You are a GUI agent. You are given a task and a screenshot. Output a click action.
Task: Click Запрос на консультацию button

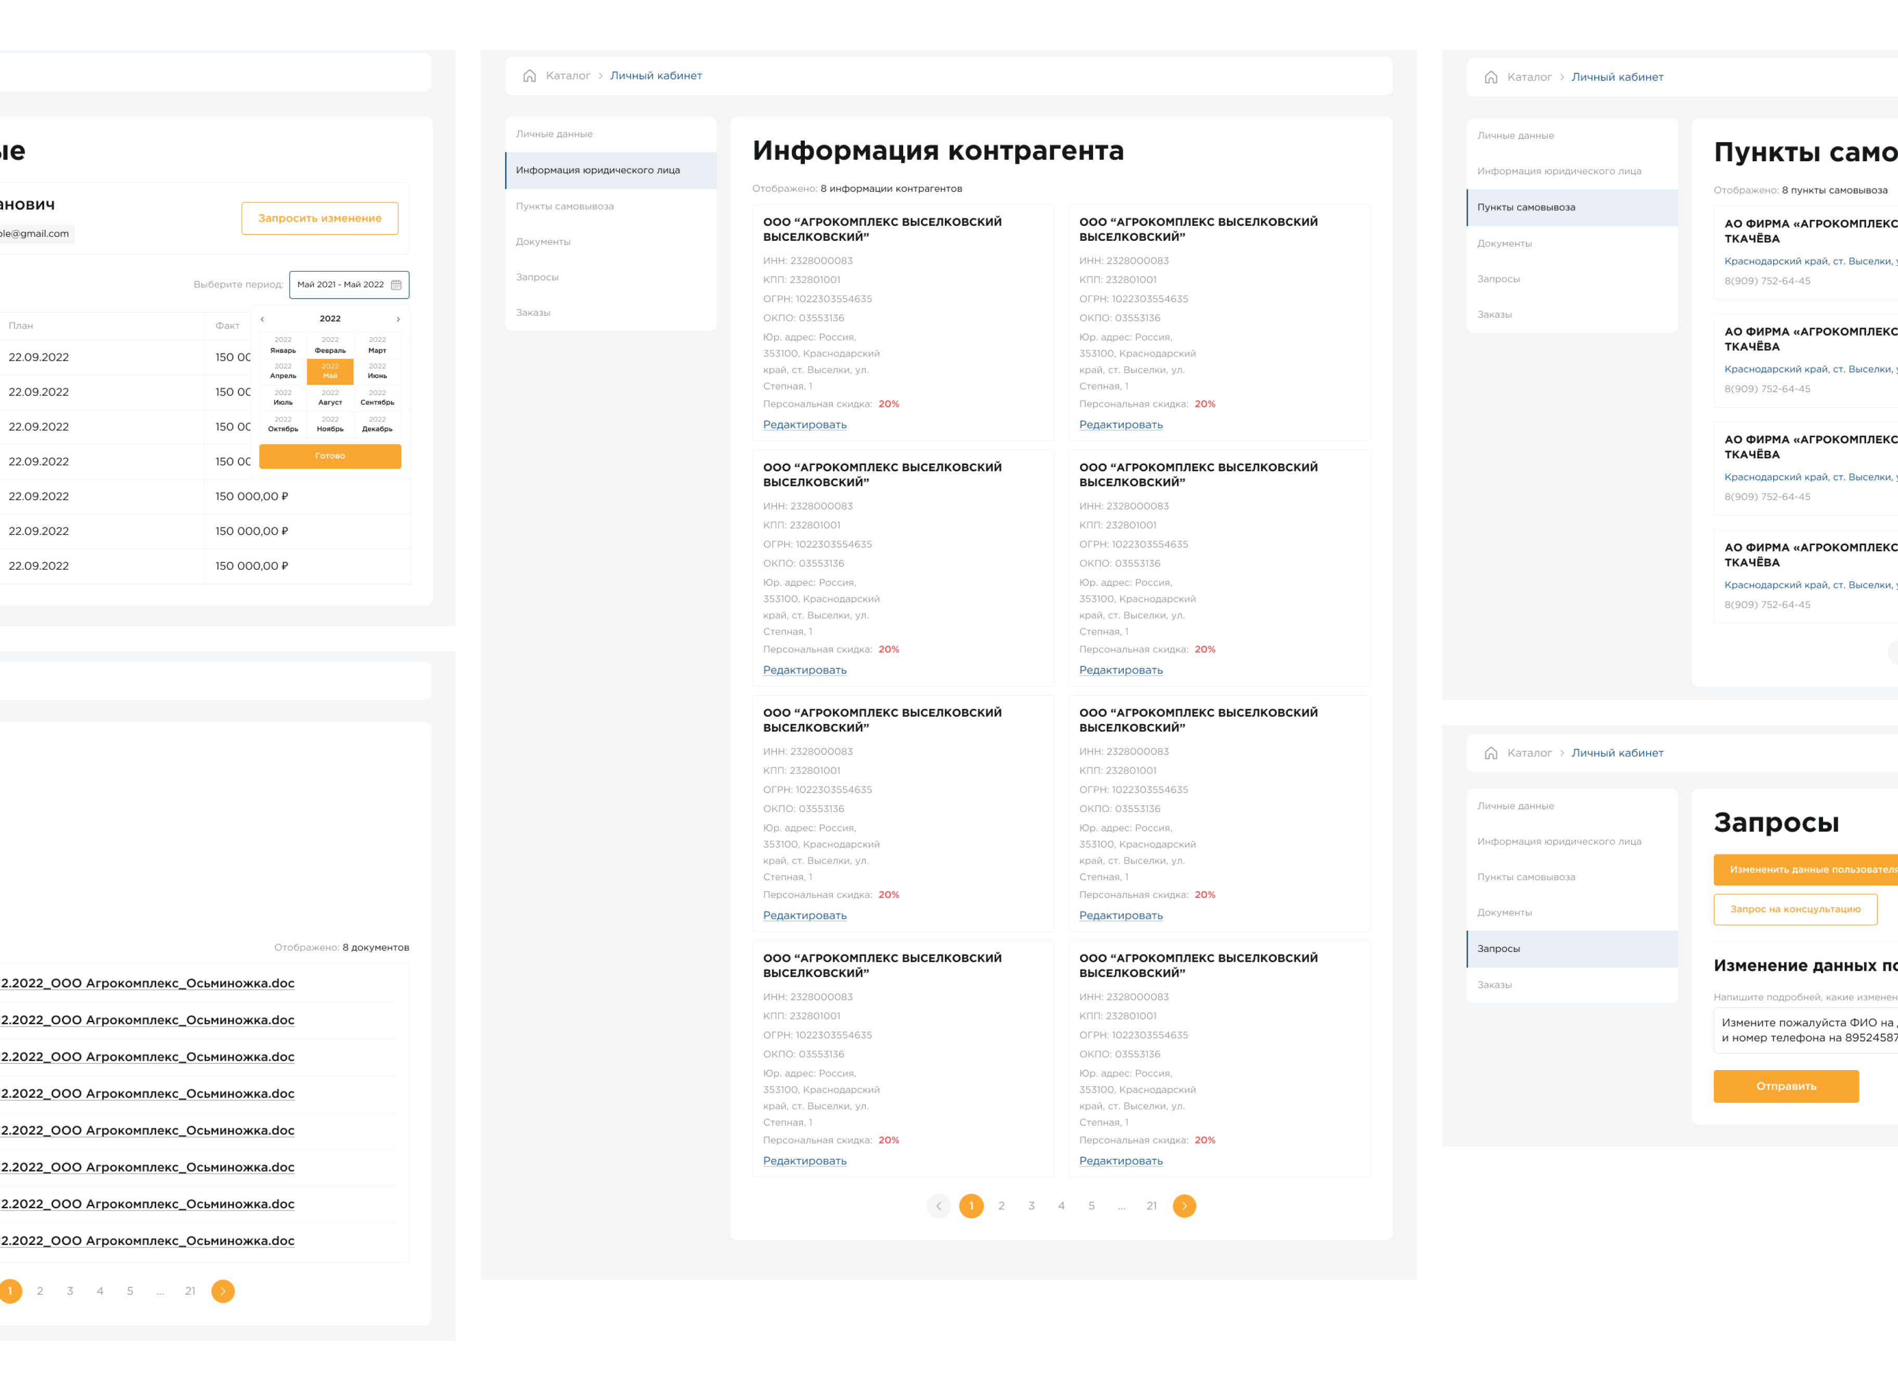(1794, 909)
